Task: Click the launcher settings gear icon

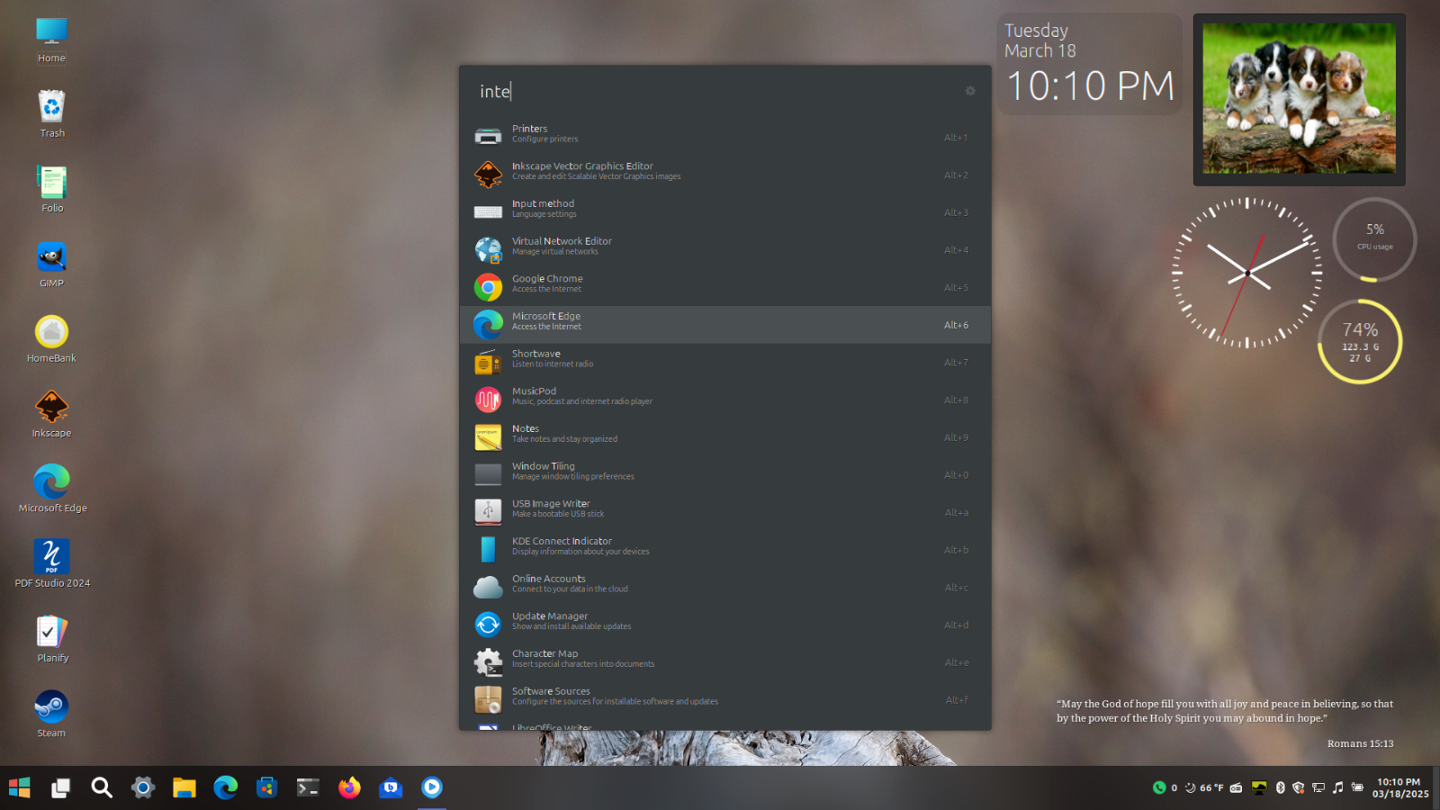Action: coord(970,91)
